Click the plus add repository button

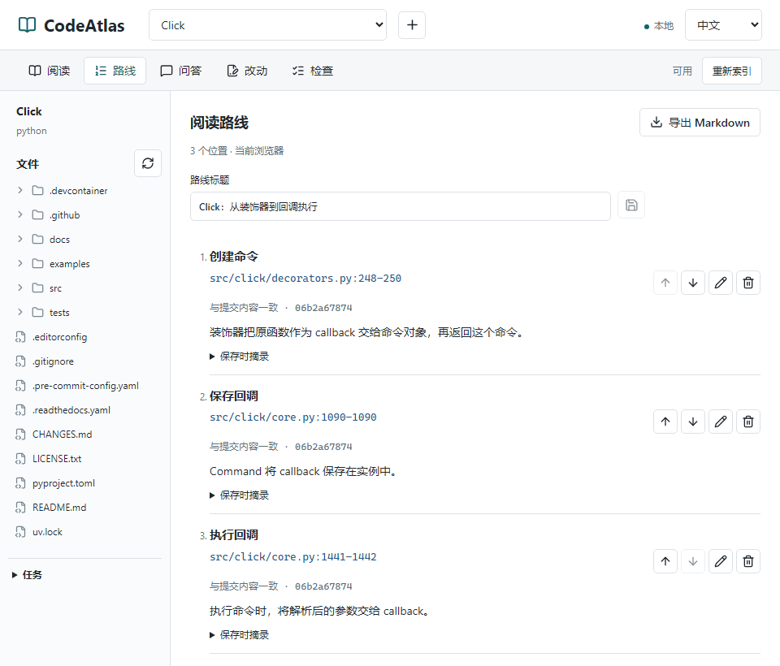(412, 25)
